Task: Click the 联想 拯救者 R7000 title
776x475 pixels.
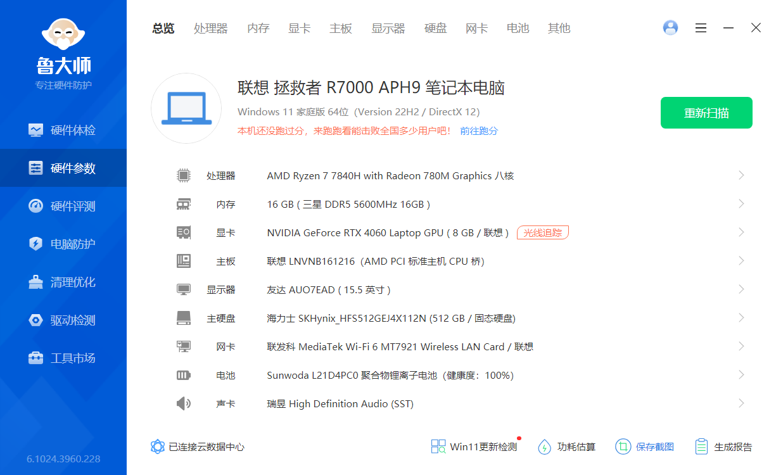Action: tap(371, 87)
